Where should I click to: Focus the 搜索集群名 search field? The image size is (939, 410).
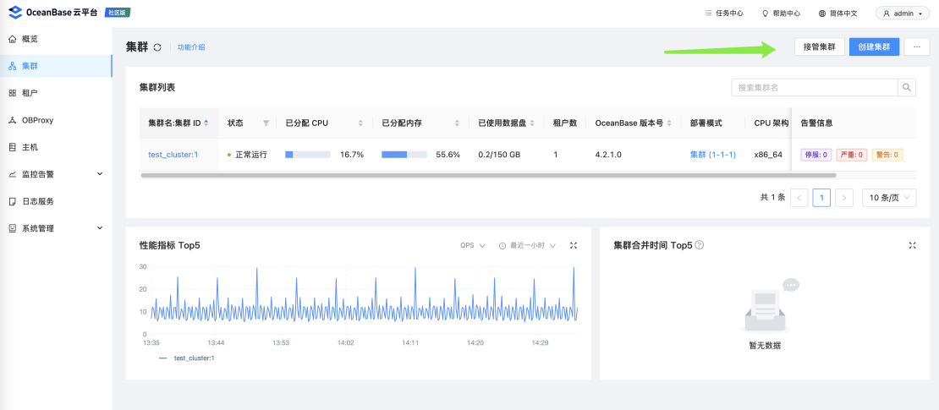click(x=815, y=87)
